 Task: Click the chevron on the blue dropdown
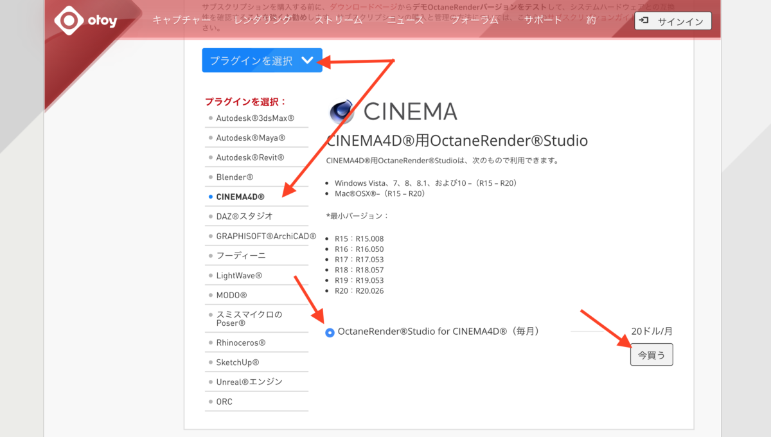(x=307, y=60)
